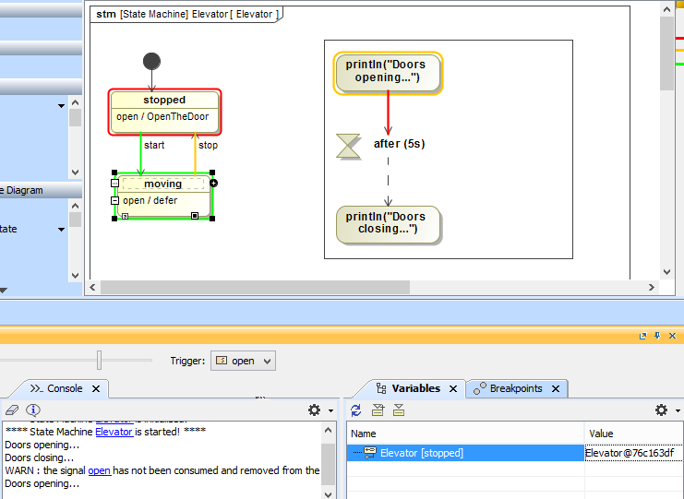Click the Variables panel refresh icon
The image size is (684, 499).
tap(356, 410)
